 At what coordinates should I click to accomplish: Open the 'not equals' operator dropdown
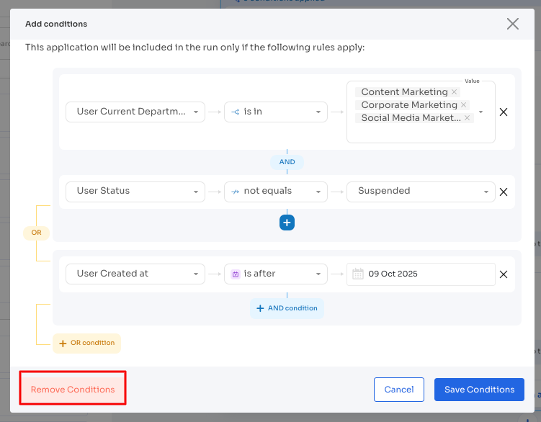(x=276, y=192)
